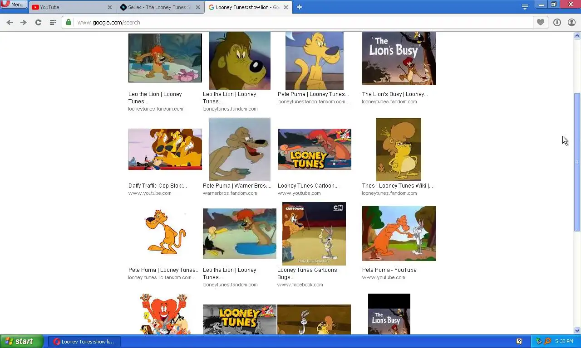
Task: Open the Speed Dial grid
Action: 53,22
